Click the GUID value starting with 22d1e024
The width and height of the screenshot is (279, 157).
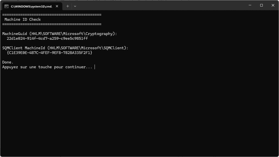pyautogui.click(x=47, y=38)
